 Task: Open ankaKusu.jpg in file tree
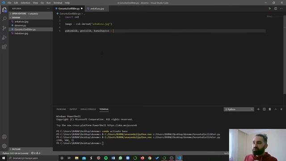point(31,21)
